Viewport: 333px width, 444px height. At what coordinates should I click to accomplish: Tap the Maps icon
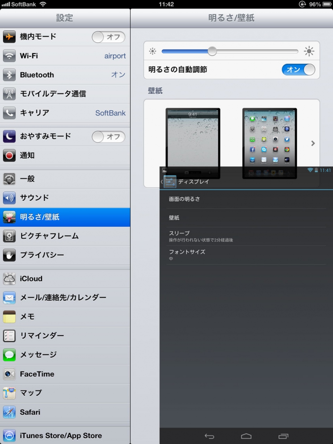tap(9, 393)
